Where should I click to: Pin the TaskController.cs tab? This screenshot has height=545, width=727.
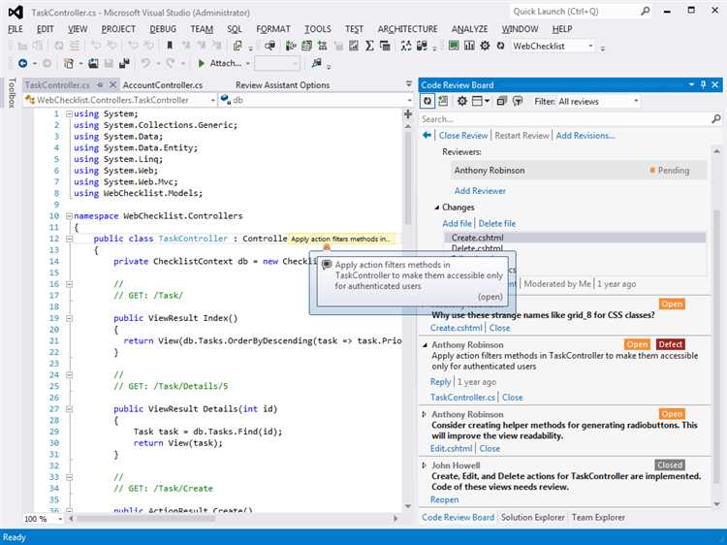pos(100,85)
